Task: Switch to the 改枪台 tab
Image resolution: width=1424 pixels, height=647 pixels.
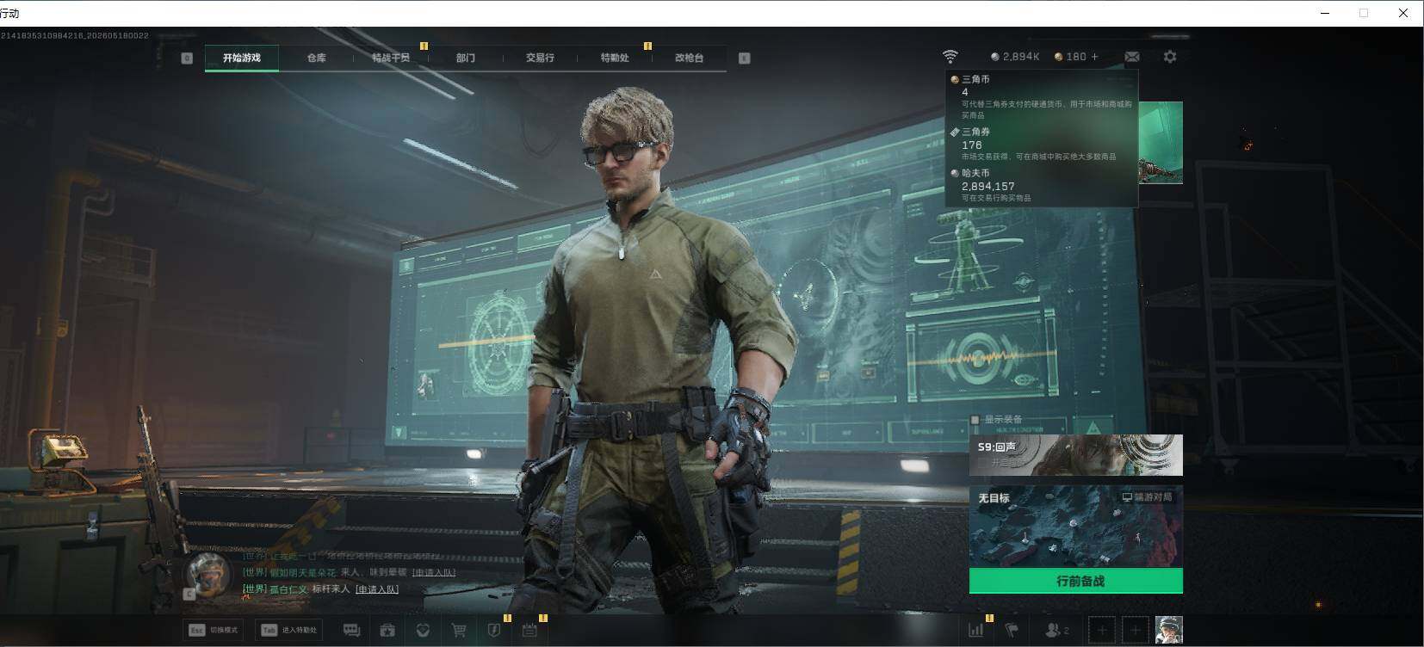Action: [x=689, y=58]
